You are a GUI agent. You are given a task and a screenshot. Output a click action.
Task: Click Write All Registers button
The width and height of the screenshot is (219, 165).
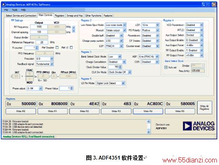(x=205, y=107)
